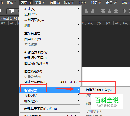Open the 帮助 menu
Screen dimensions: 130x116
126,3
